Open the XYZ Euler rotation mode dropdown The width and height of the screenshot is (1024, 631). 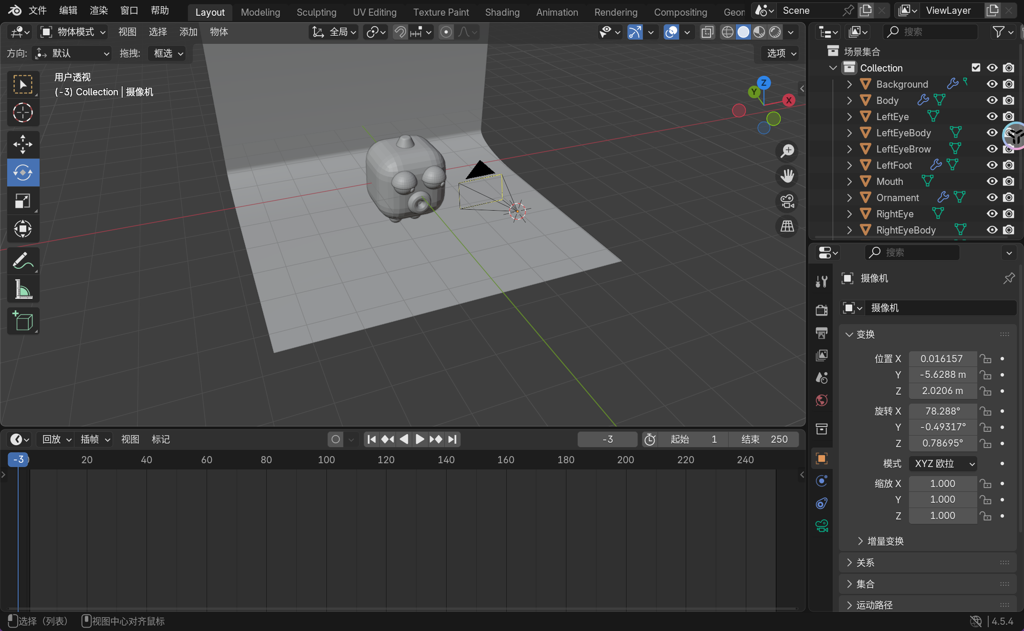click(x=942, y=464)
